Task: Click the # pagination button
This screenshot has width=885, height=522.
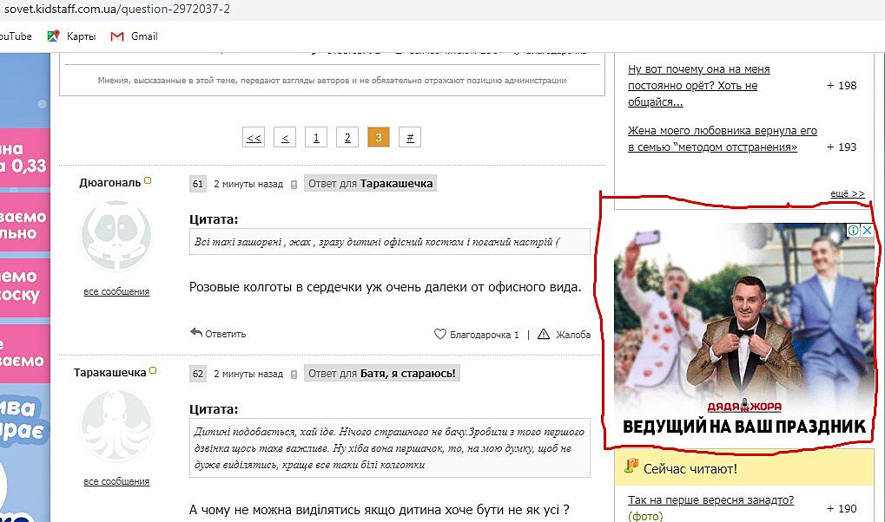Action: pos(409,138)
